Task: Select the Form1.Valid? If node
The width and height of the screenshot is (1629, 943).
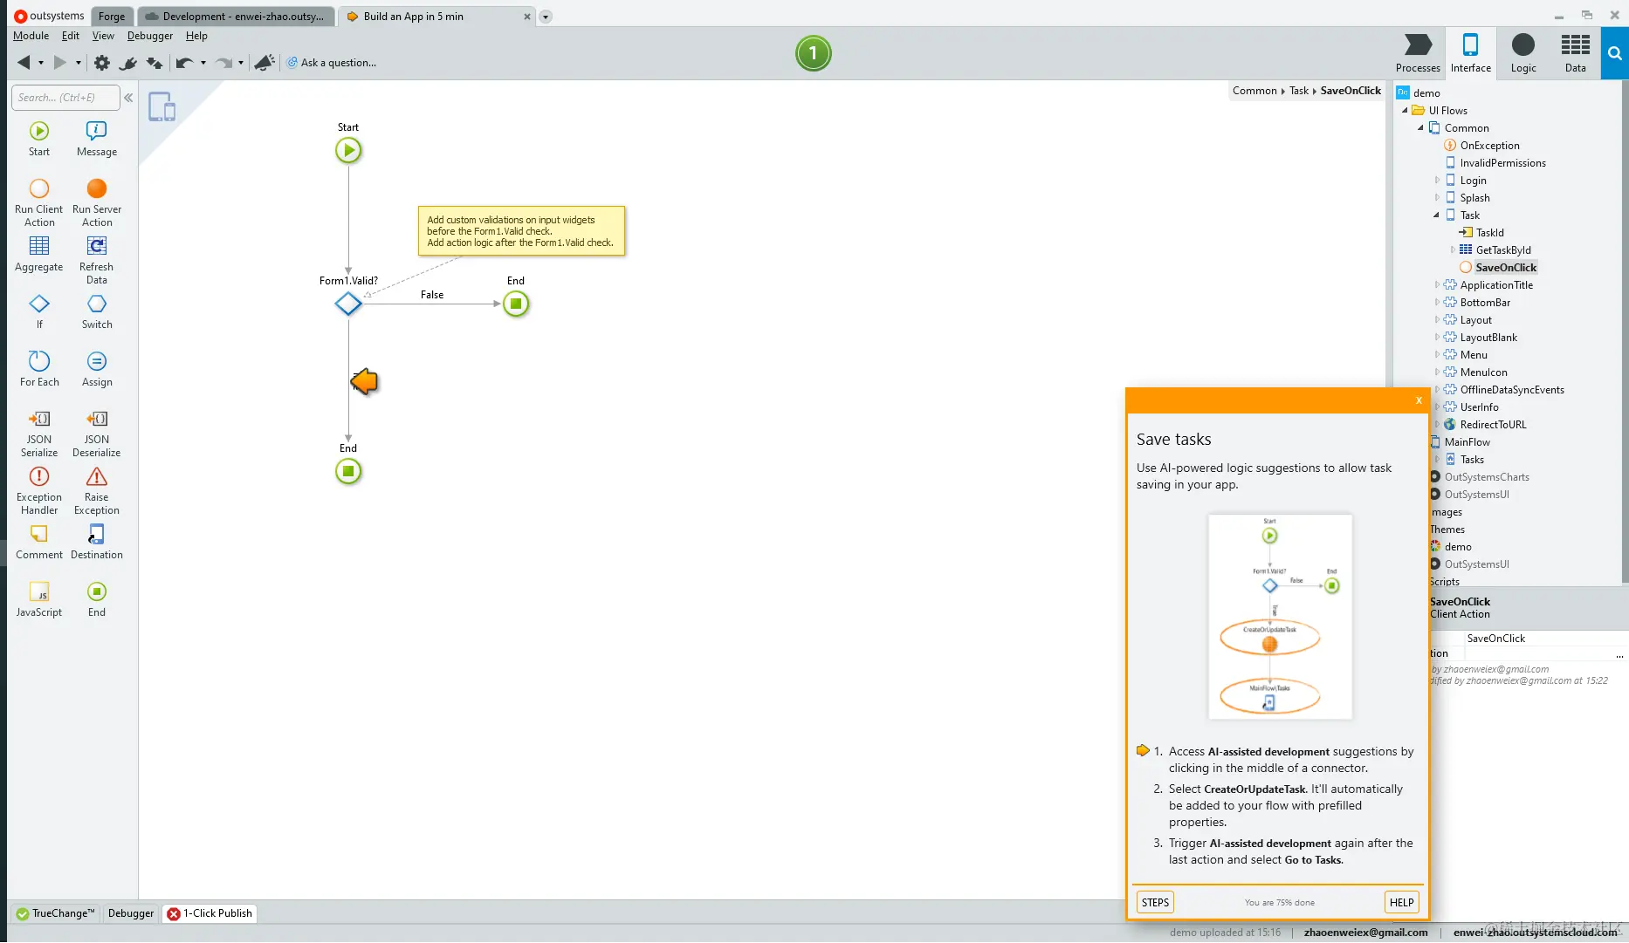Action: click(x=348, y=304)
